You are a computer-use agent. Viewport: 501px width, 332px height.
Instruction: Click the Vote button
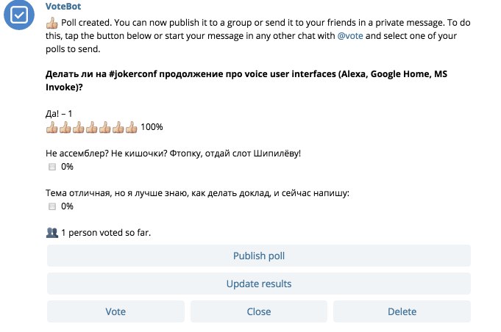click(x=116, y=311)
